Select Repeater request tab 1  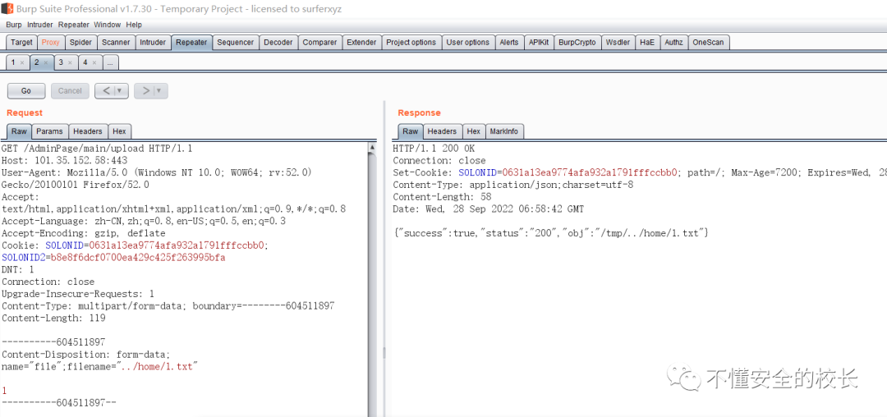coord(13,62)
